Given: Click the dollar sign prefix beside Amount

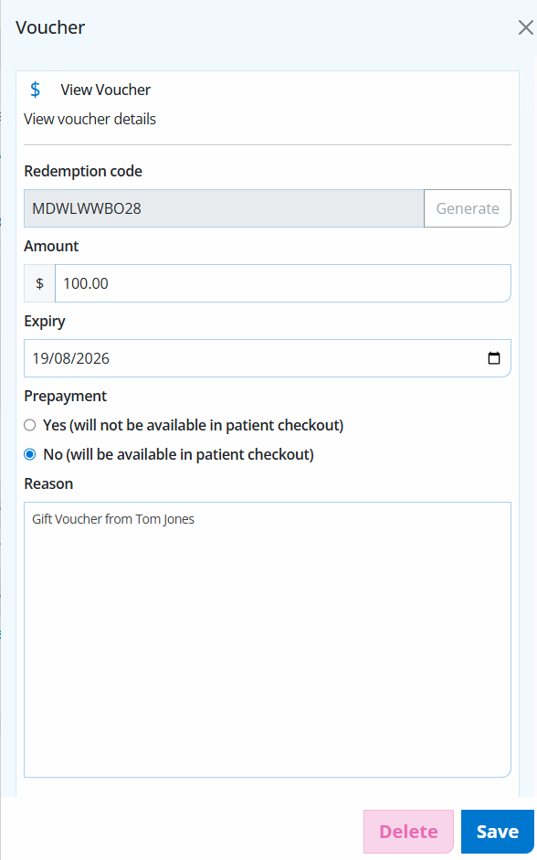Looking at the screenshot, I should coord(39,283).
